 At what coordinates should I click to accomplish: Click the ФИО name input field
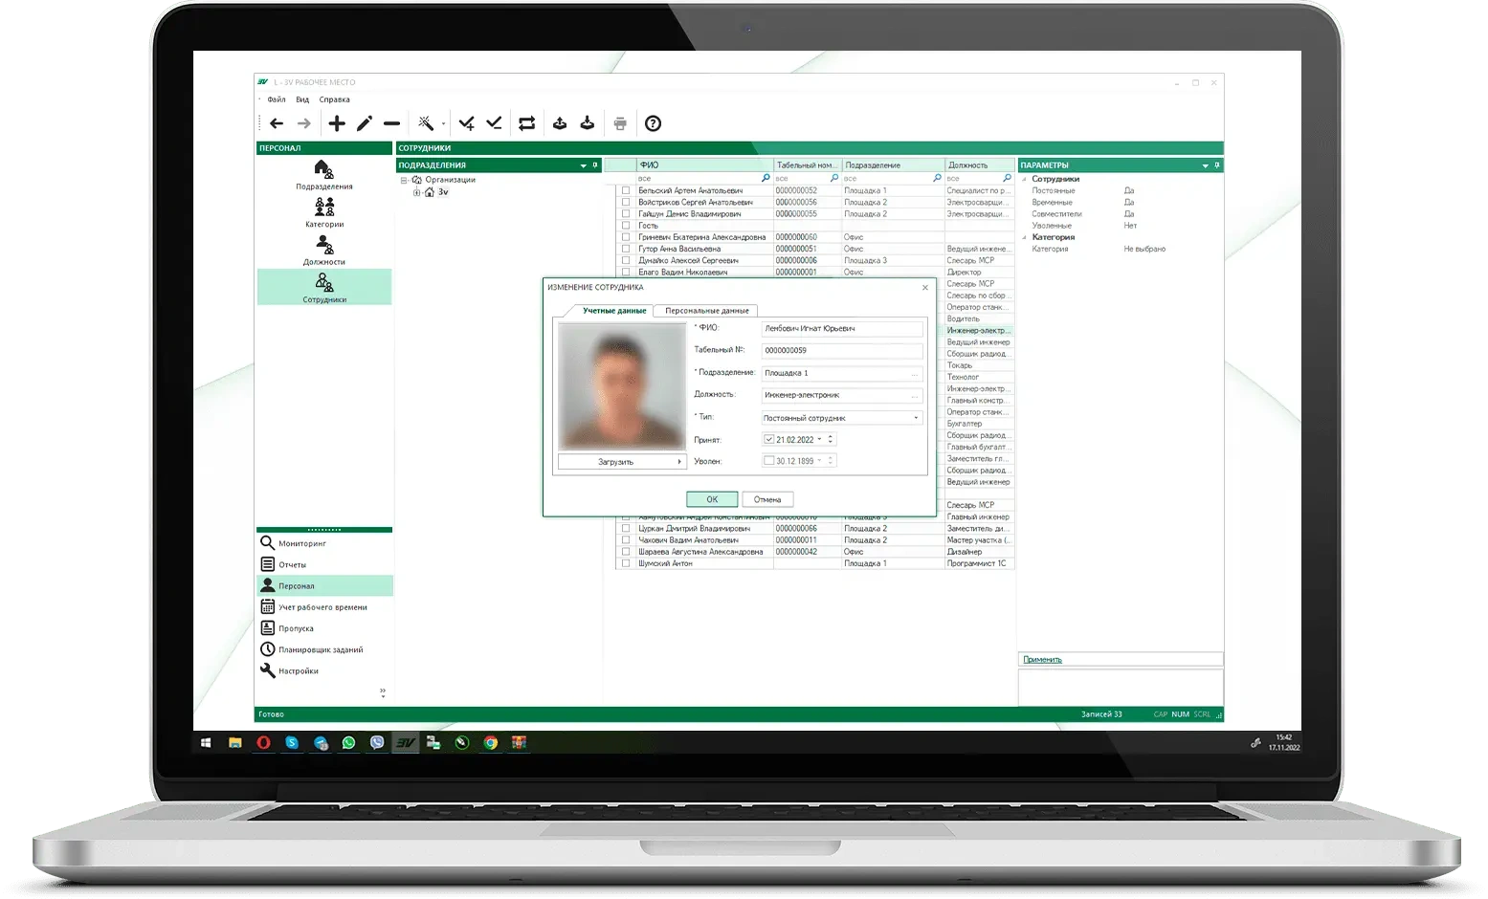(841, 329)
